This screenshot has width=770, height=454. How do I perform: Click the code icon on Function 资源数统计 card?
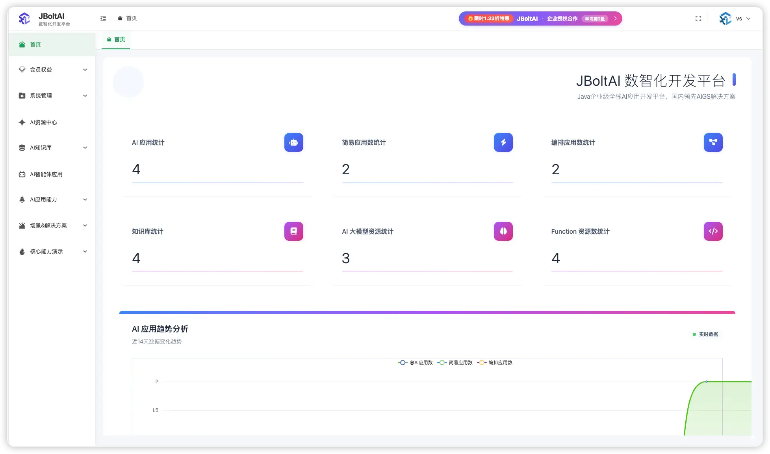tap(713, 231)
